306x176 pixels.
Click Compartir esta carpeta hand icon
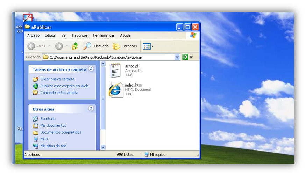click(x=36, y=93)
